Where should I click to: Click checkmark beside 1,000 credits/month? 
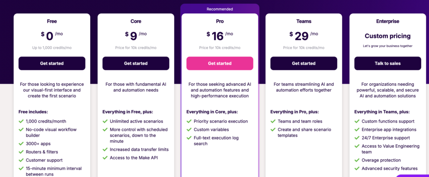tap(21, 121)
